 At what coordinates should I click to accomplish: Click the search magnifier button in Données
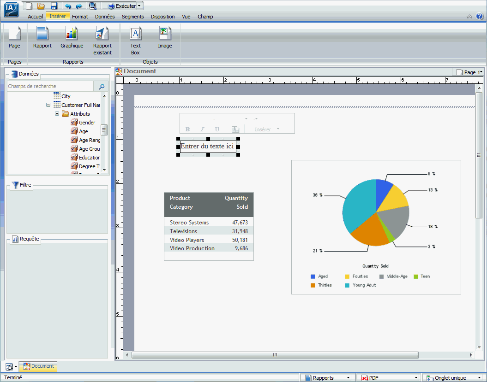[x=101, y=87]
